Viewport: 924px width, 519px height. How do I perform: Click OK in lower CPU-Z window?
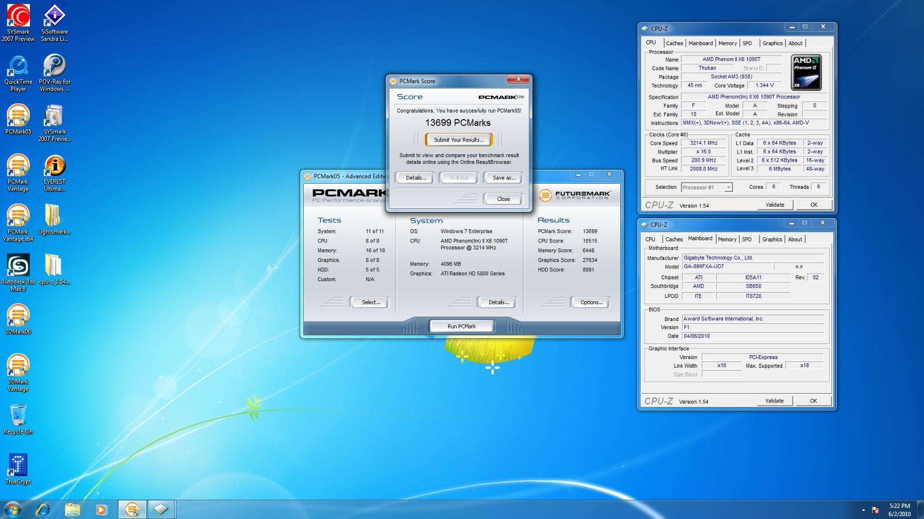(x=813, y=401)
